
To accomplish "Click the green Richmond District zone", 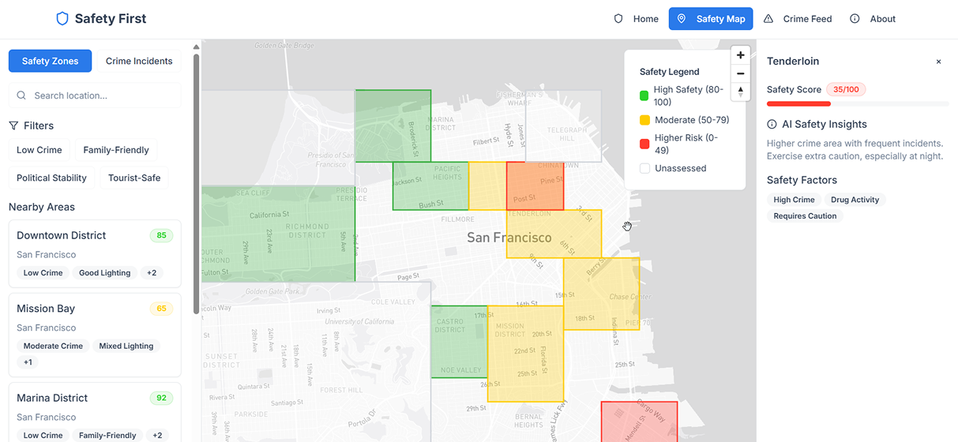I will (x=278, y=234).
